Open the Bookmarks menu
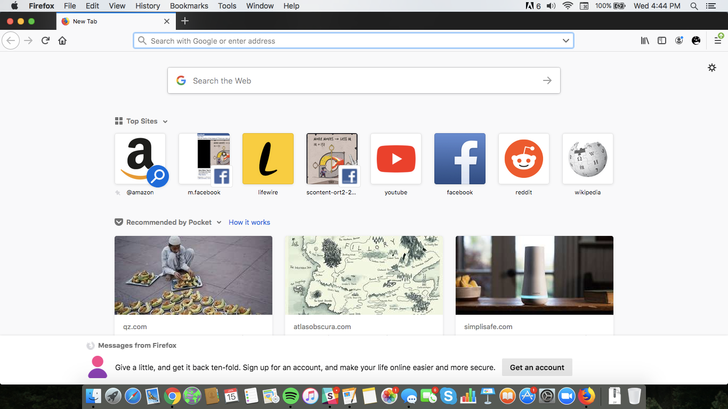This screenshot has width=728, height=409. pos(189,6)
